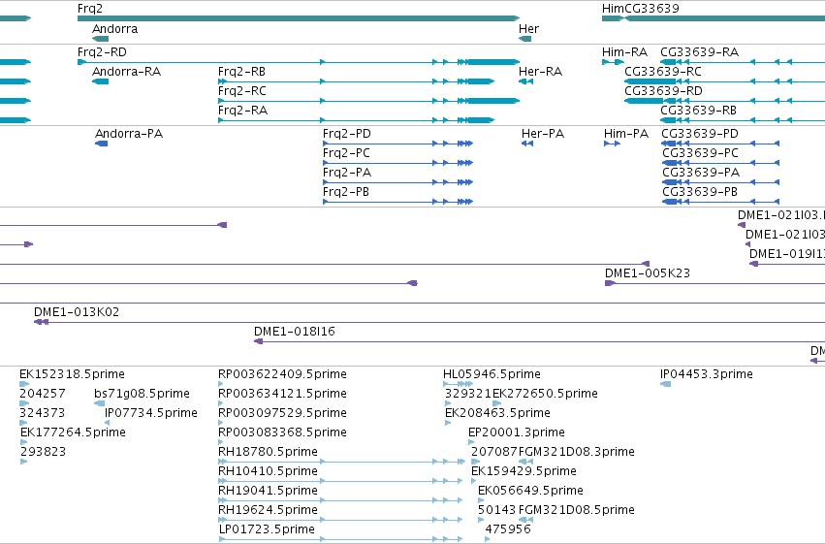This screenshot has width=825, height=544.
Task: Click the EP20001.3prime EST label
Action: 517,432
